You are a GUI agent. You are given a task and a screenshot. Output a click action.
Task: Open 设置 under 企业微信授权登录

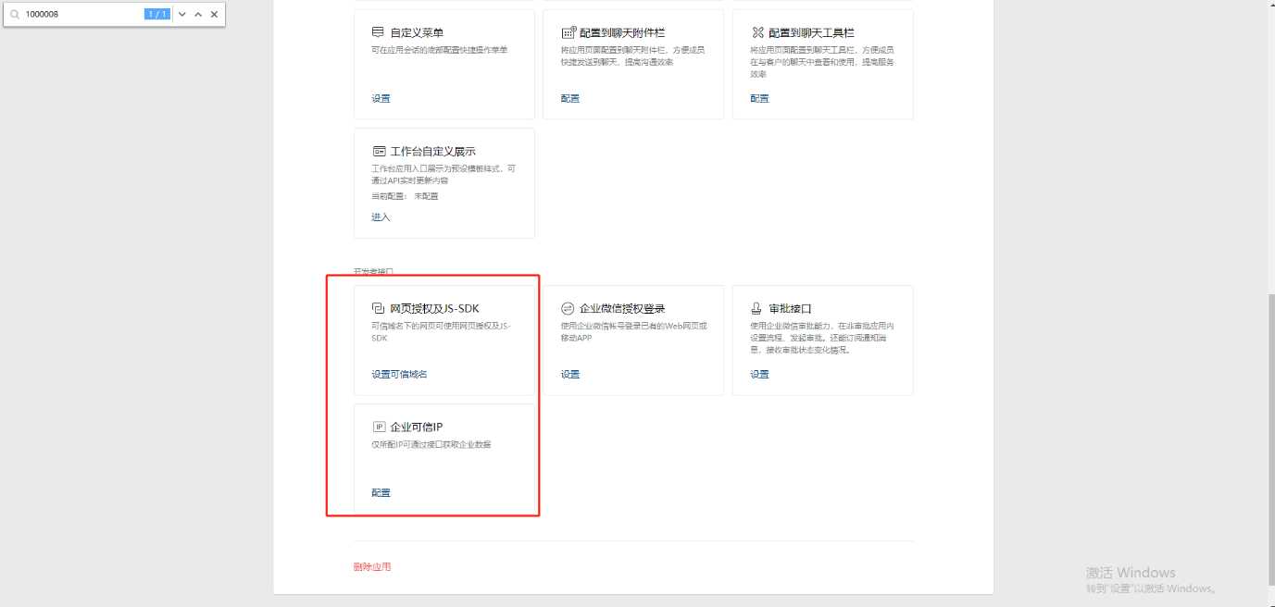point(569,374)
